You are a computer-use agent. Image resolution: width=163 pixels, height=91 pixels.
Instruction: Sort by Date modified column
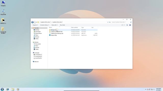74,28
